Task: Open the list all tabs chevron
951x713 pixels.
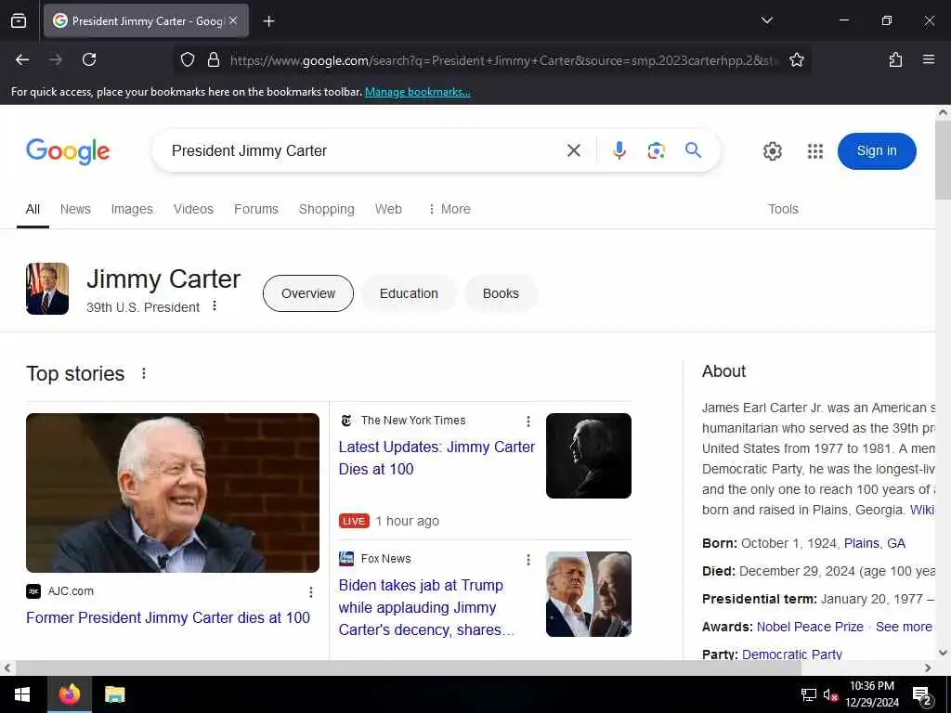Action: click(766, 20)
